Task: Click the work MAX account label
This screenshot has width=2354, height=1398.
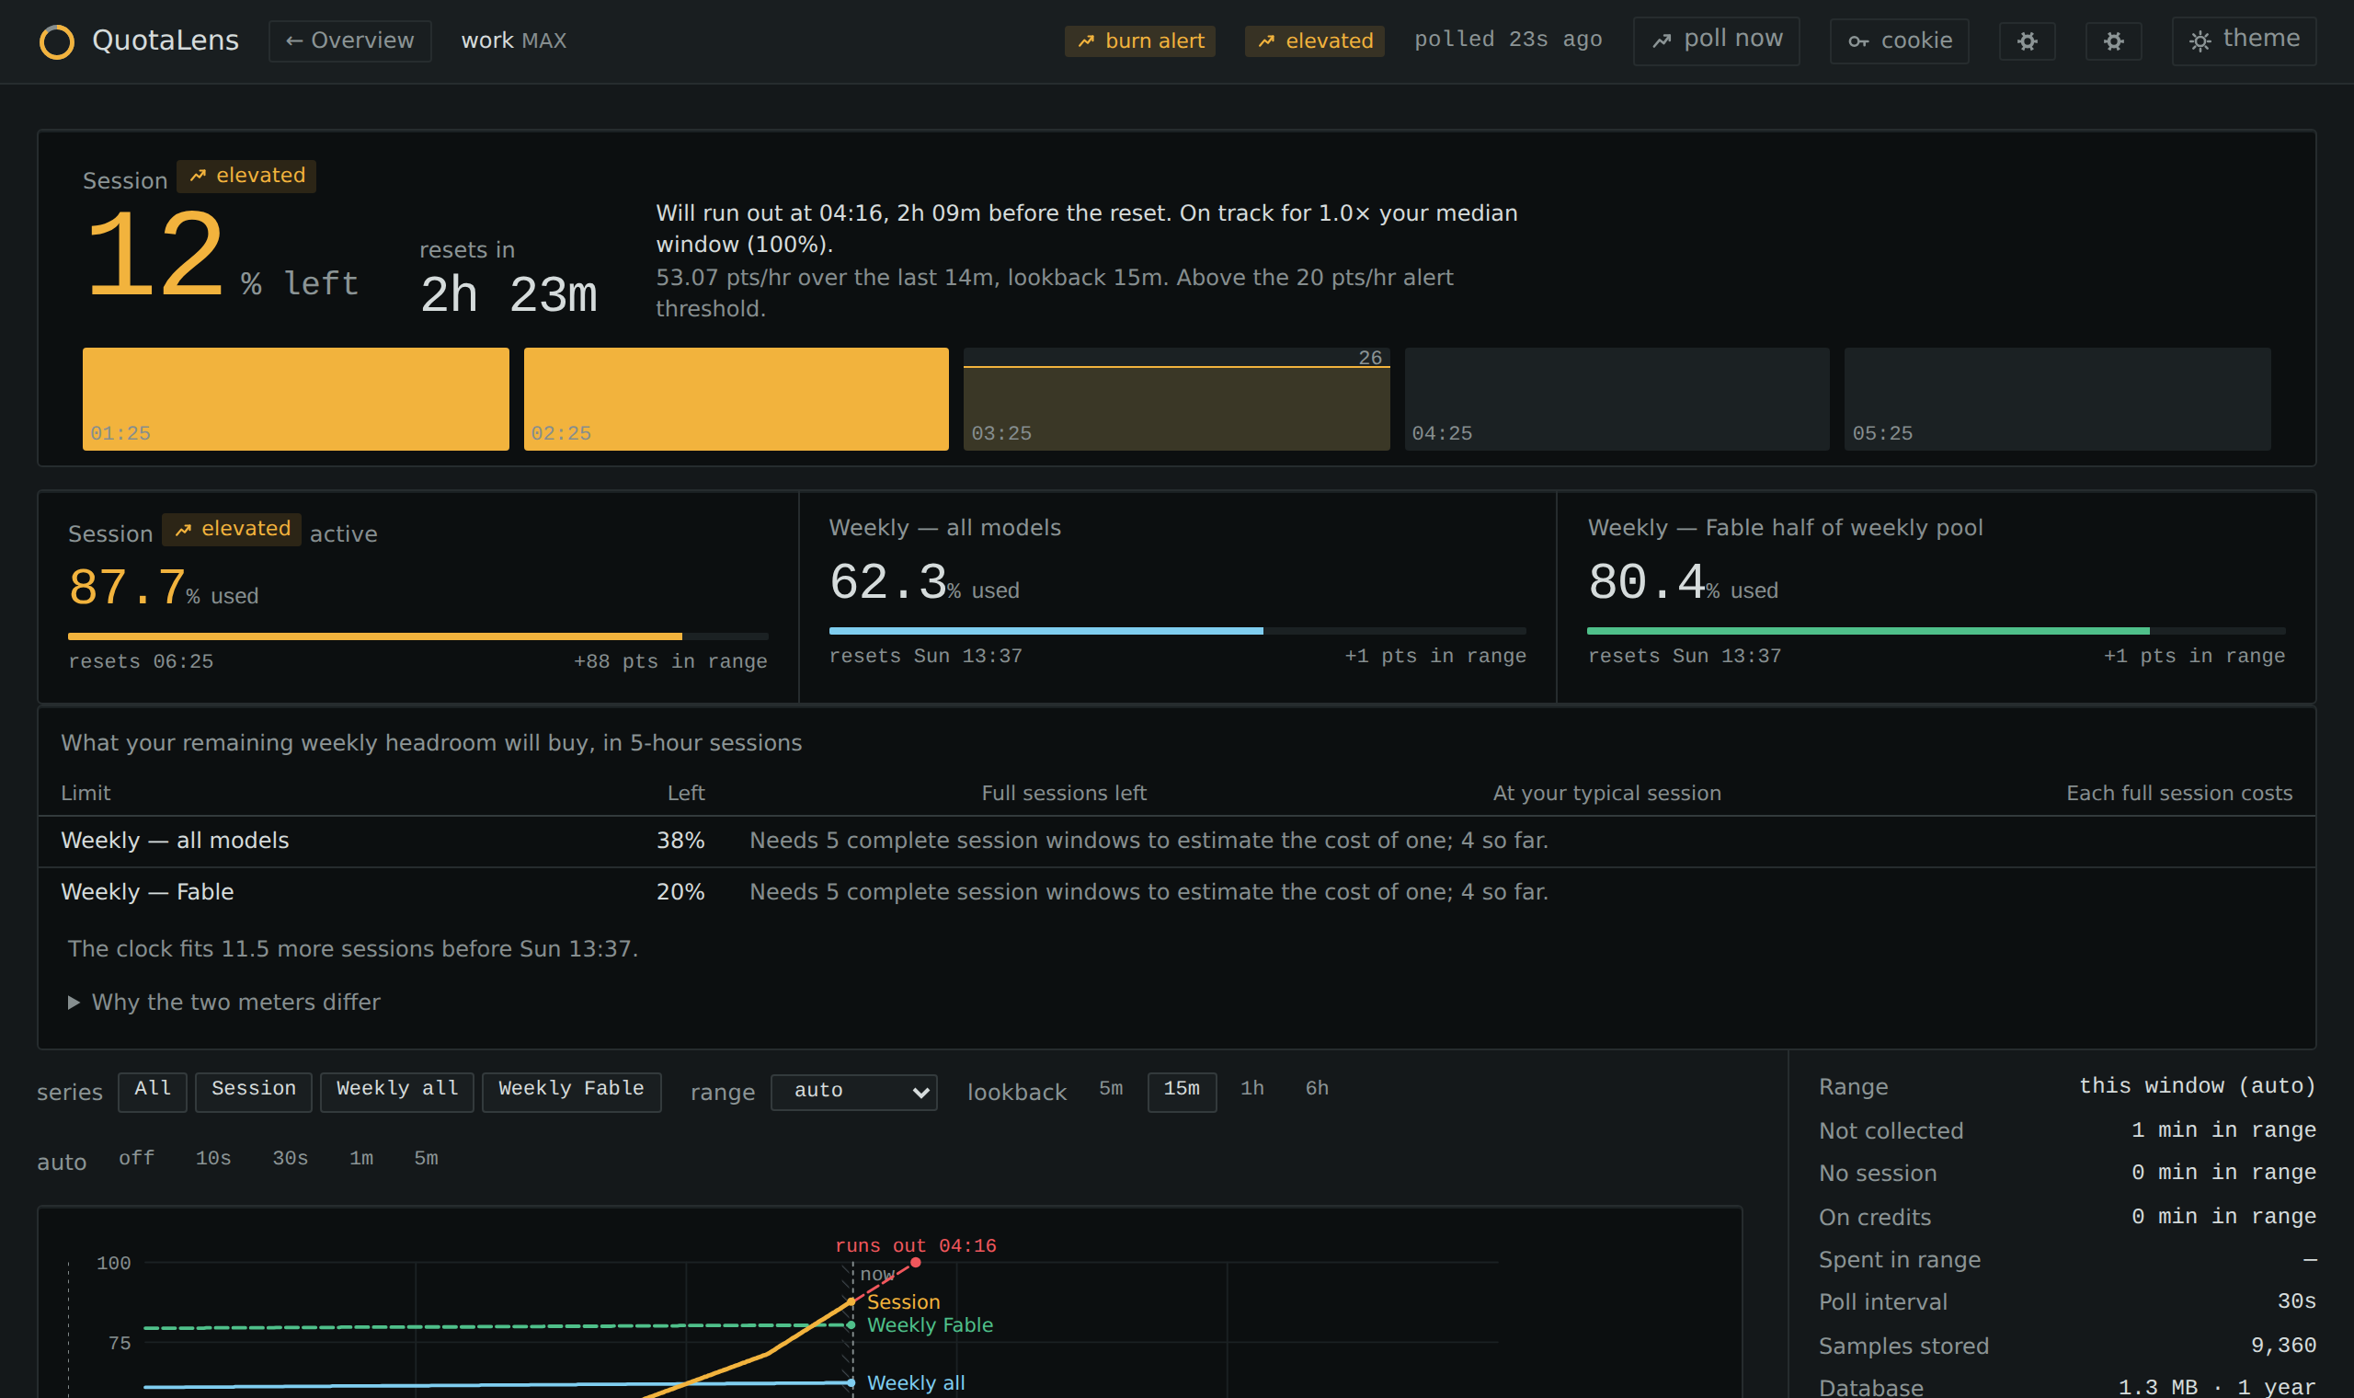Action: [x=514, y=40]
